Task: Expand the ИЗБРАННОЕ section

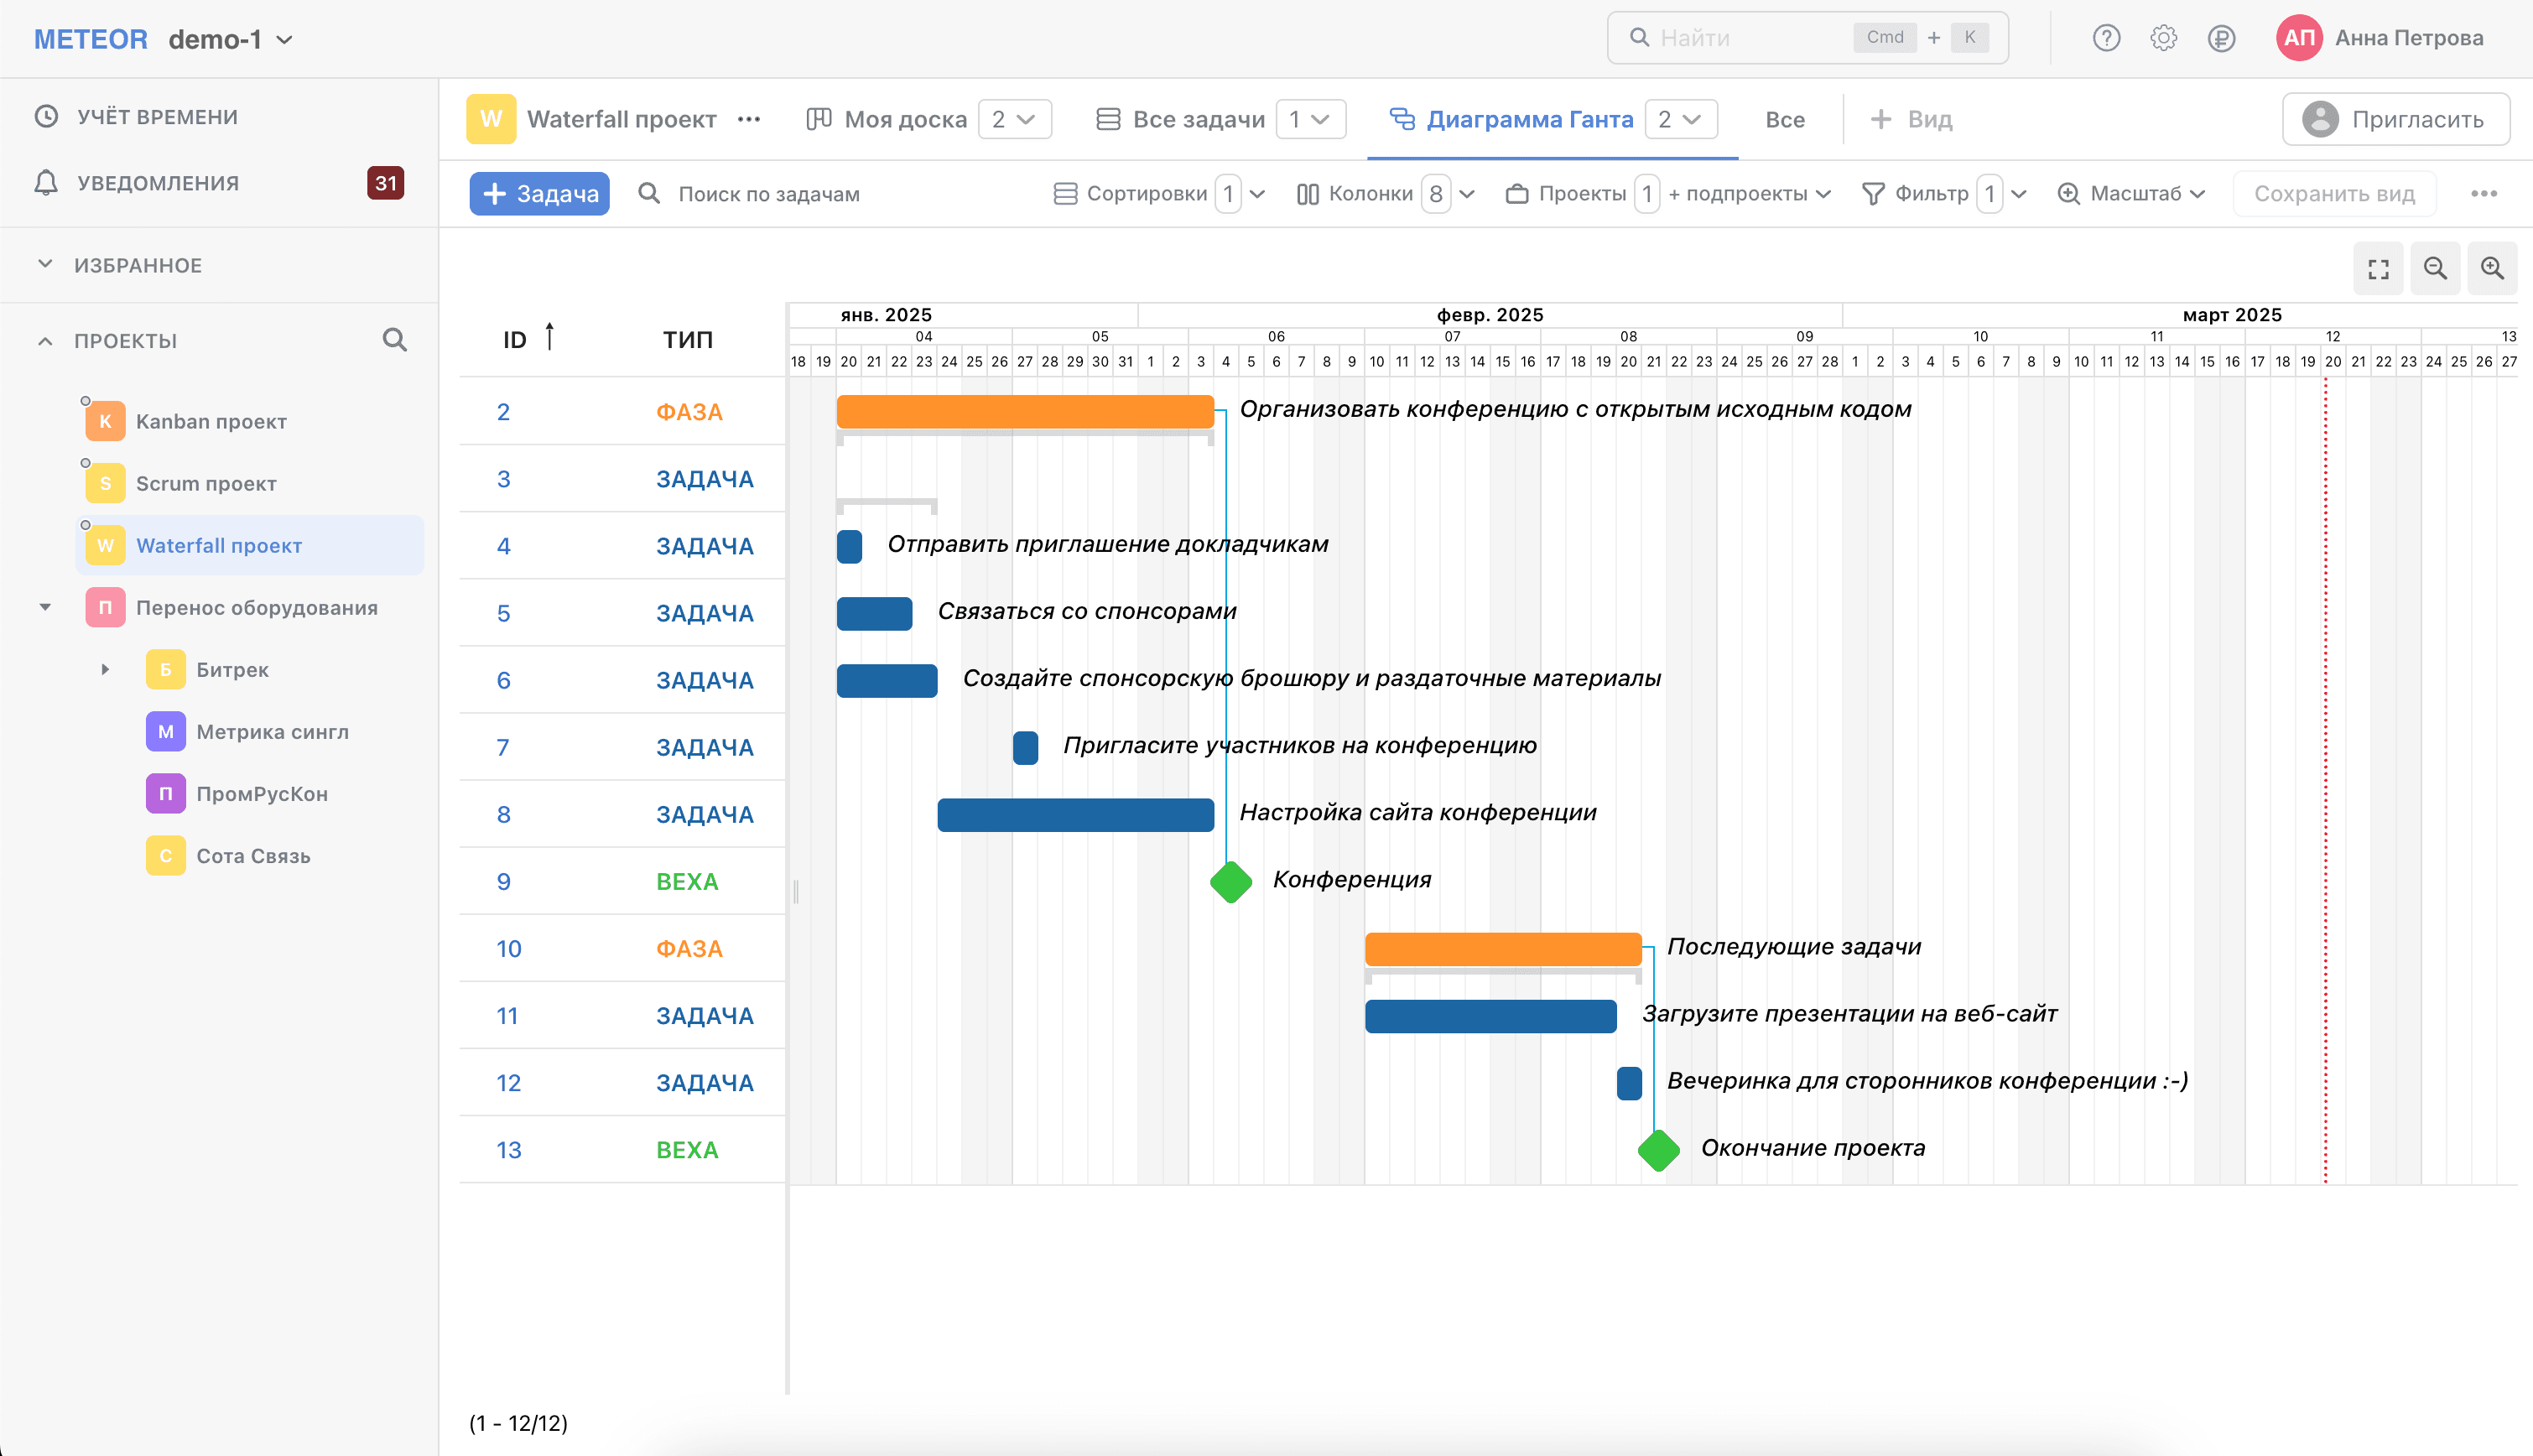Action: (x=45, y=264)
